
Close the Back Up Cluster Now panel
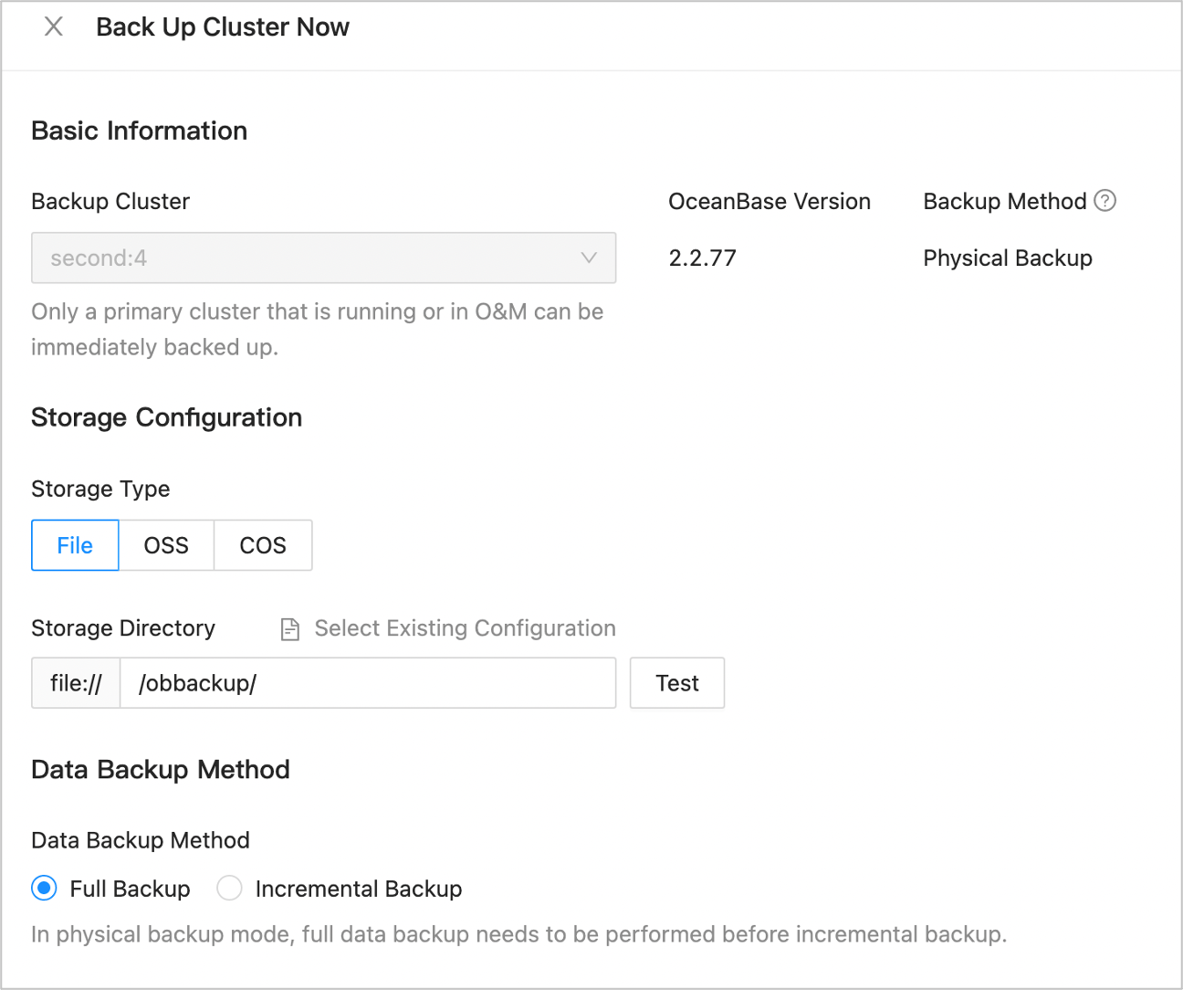pyautogui.click(x=54, y=26)
